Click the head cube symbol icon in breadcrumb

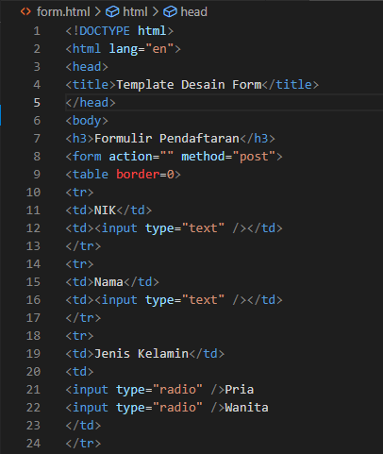170,12
